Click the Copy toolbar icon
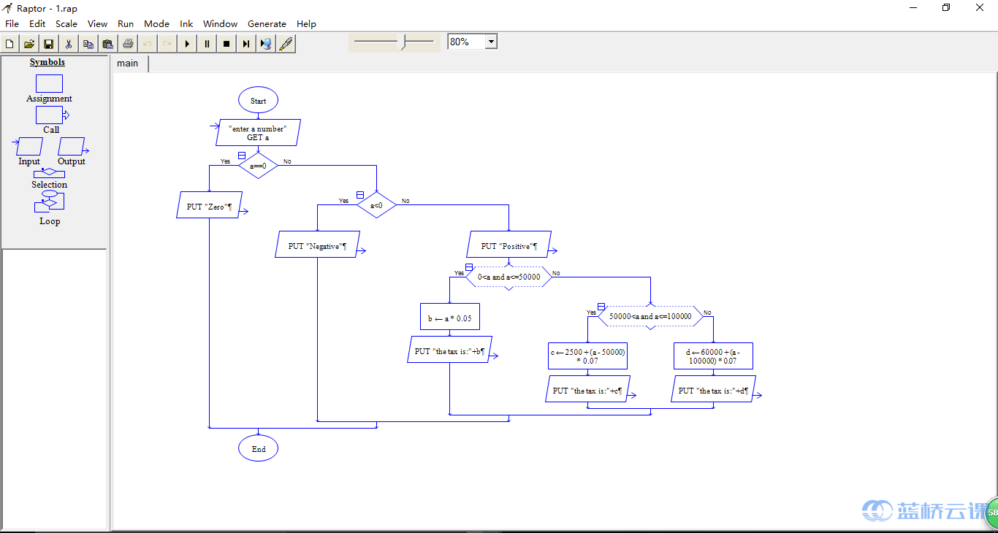The width and height of the screenshot is (998, 533). click(x=88, y=44)
